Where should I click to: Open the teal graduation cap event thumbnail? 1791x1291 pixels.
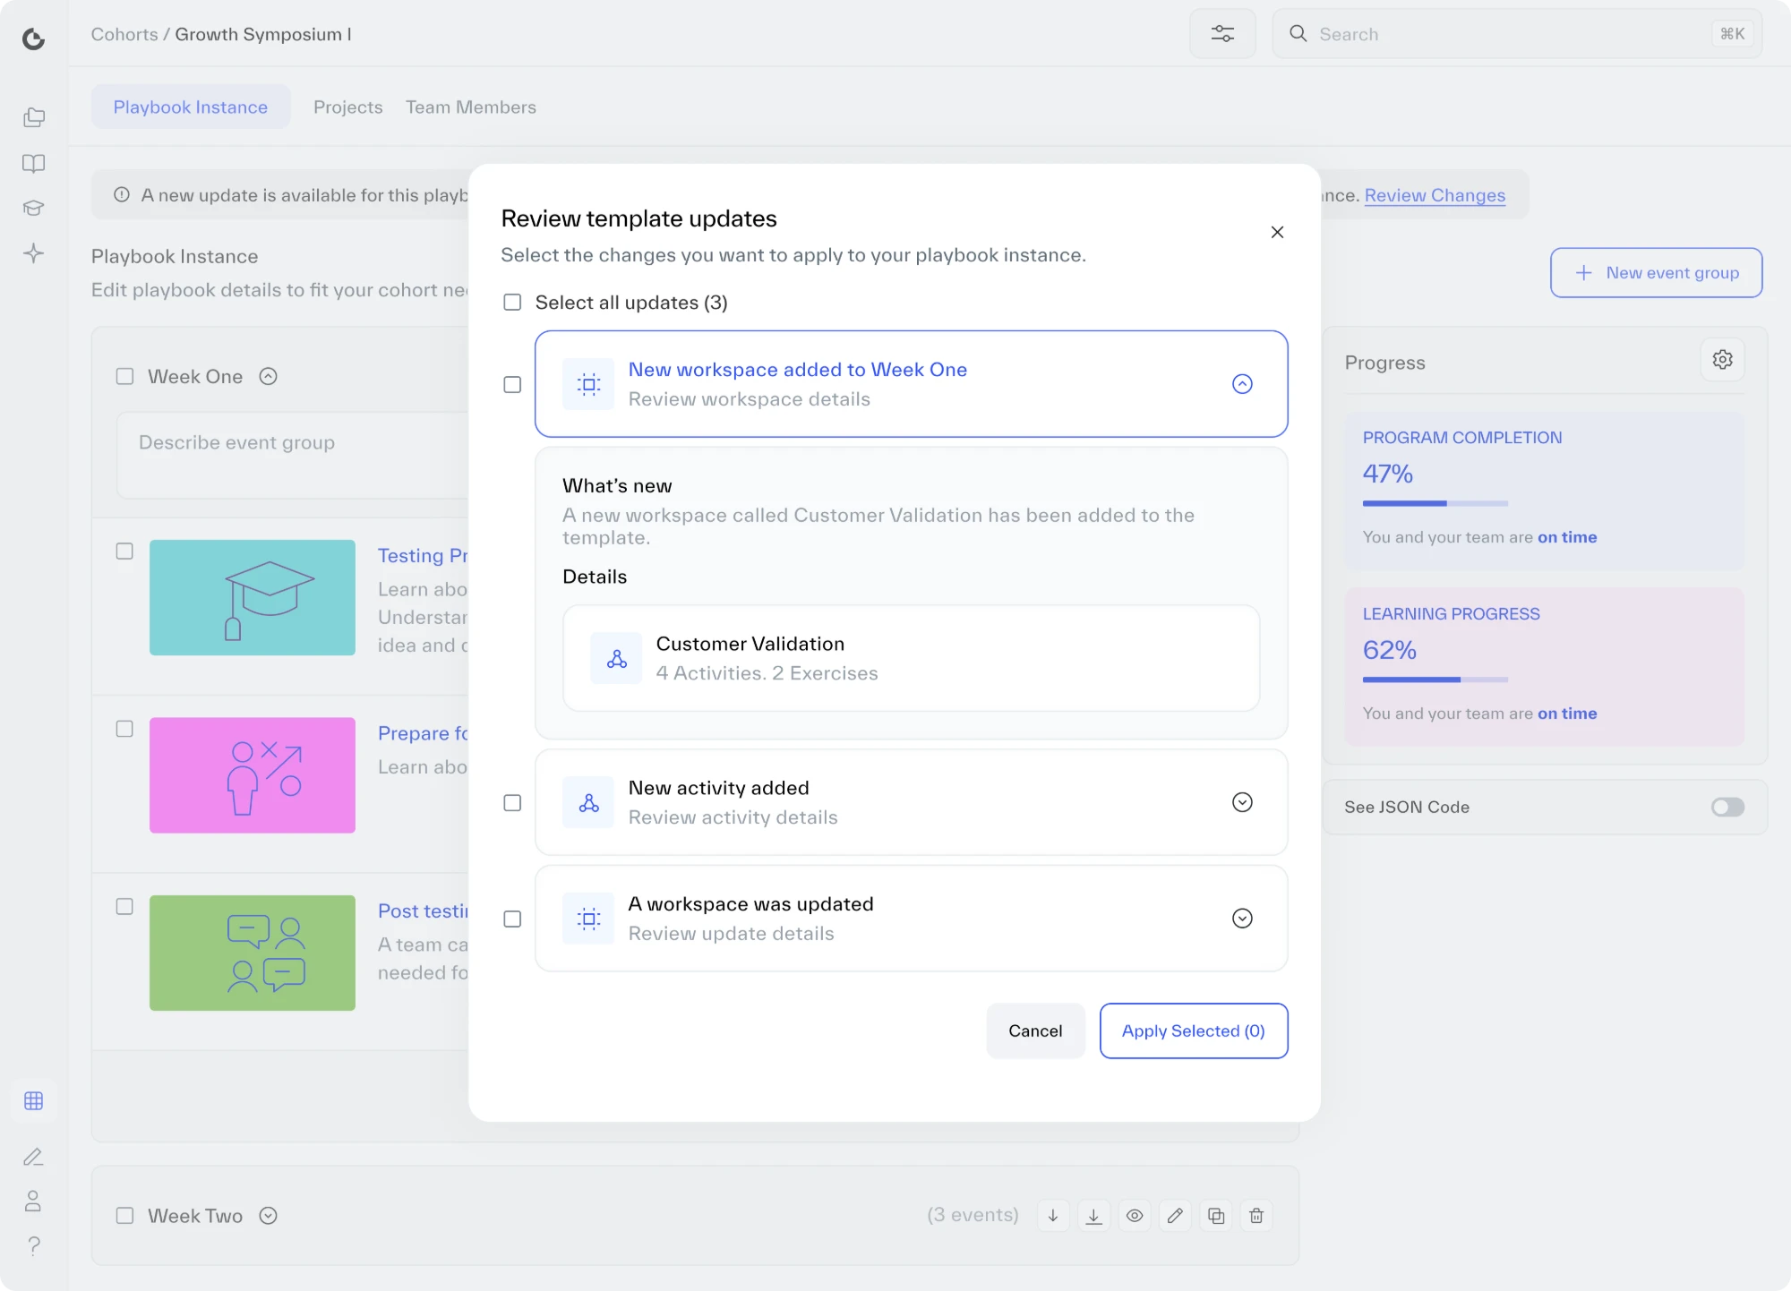tap(252, 597)
